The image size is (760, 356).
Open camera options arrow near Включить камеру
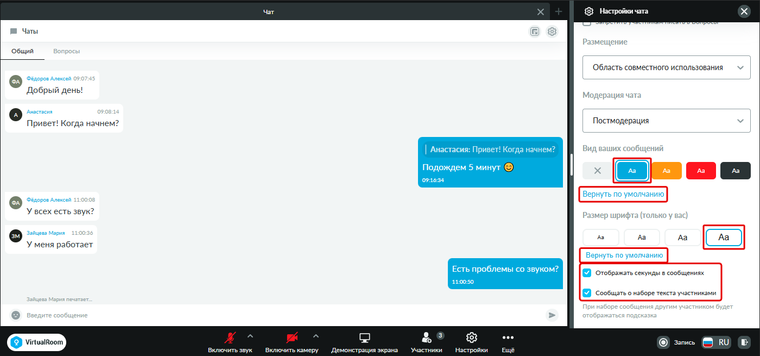(x=316, y=336)
